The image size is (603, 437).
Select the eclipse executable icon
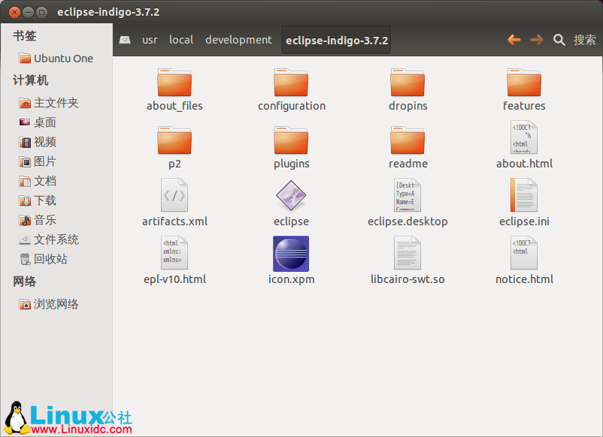[x=291, y=195]
